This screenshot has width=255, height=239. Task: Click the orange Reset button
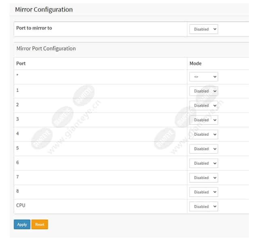click(x=40, y=224)
